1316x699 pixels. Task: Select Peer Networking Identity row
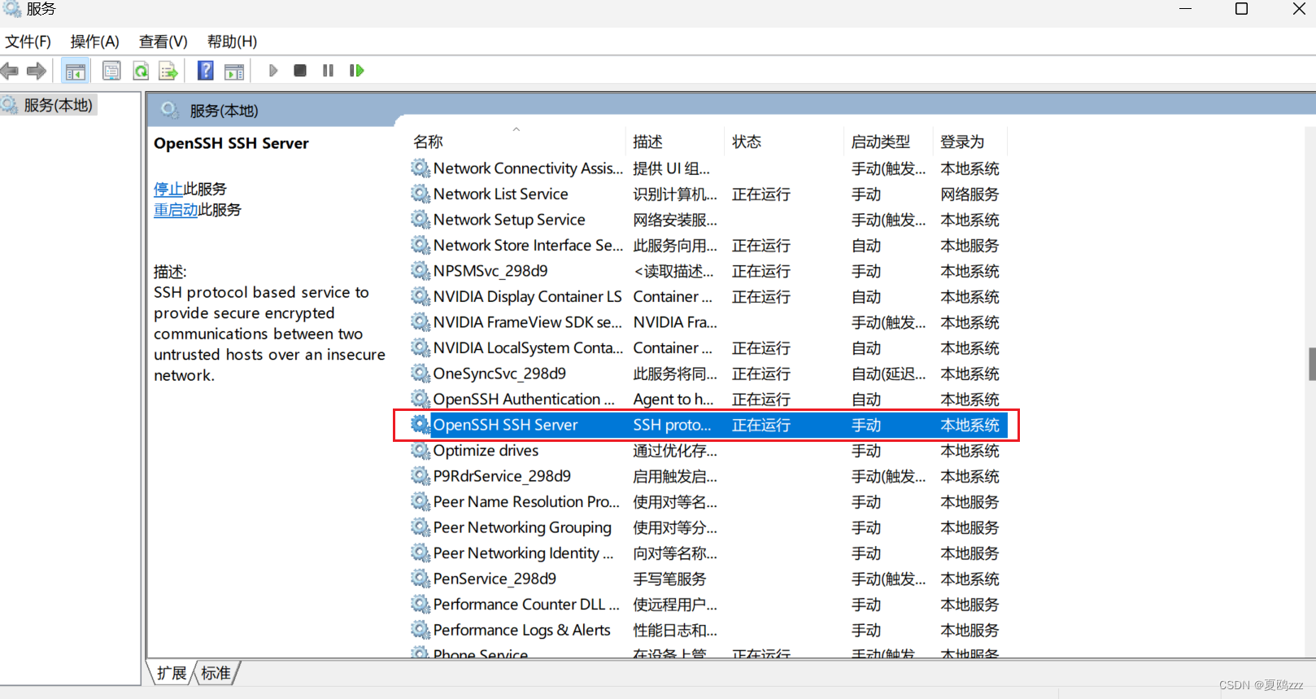[x=708, y=553]
